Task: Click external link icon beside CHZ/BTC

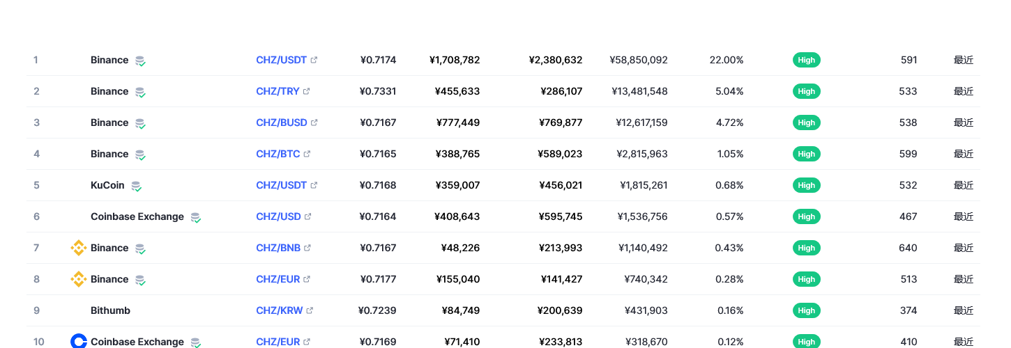Action: pyautogui.click(x=307, y=154)
